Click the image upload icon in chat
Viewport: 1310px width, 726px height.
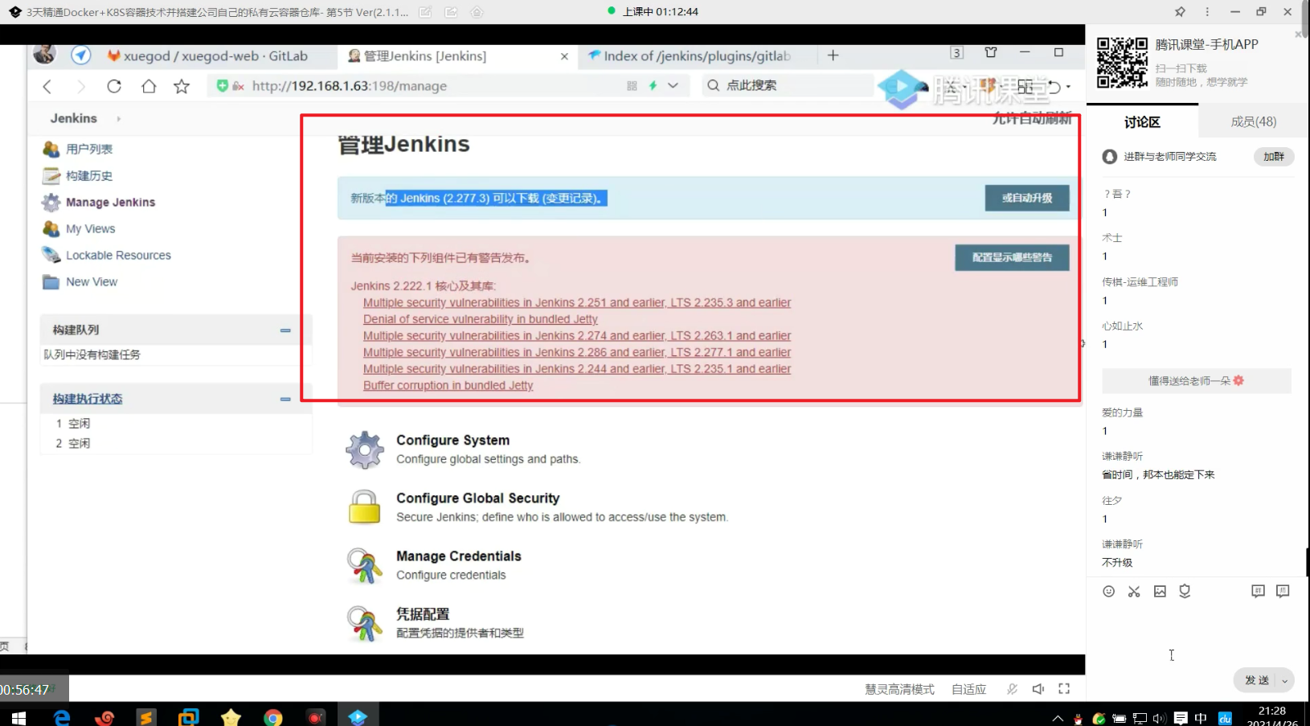1160,591
